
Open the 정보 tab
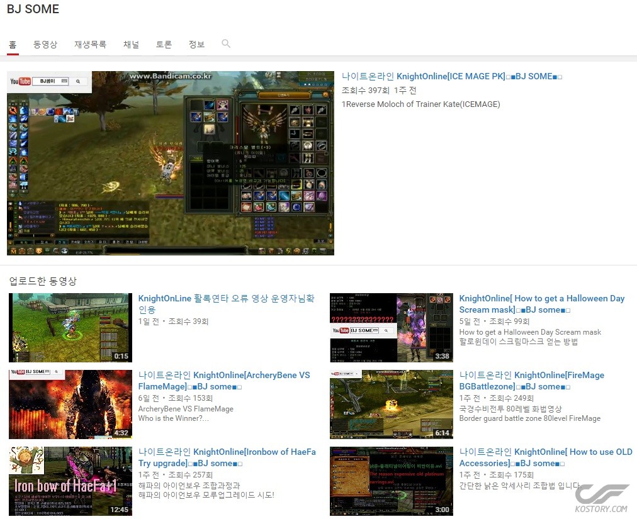click(x=196, y=44)
